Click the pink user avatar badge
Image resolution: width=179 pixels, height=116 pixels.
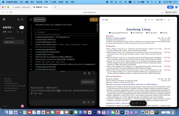coord(22,106)
